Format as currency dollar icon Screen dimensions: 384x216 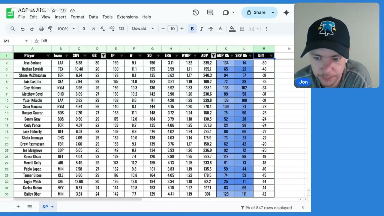coord(84,28)
